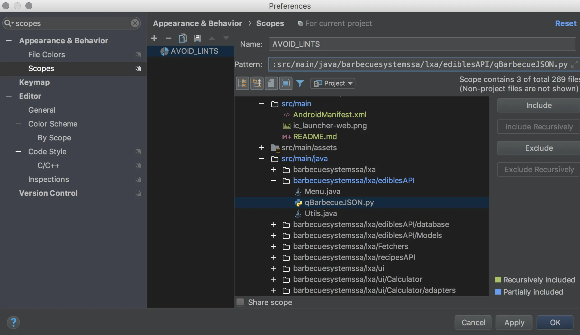580x335 pixels.
Task: Click the Reset link
Action: 566,23
